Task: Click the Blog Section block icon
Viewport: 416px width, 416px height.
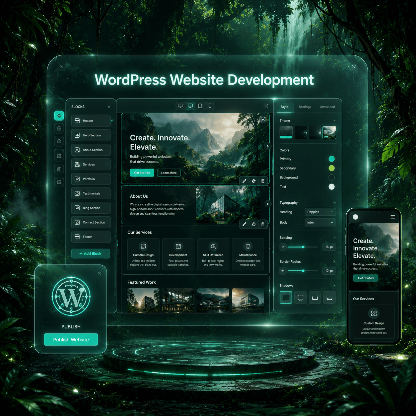Action: (x=77, y=208)
